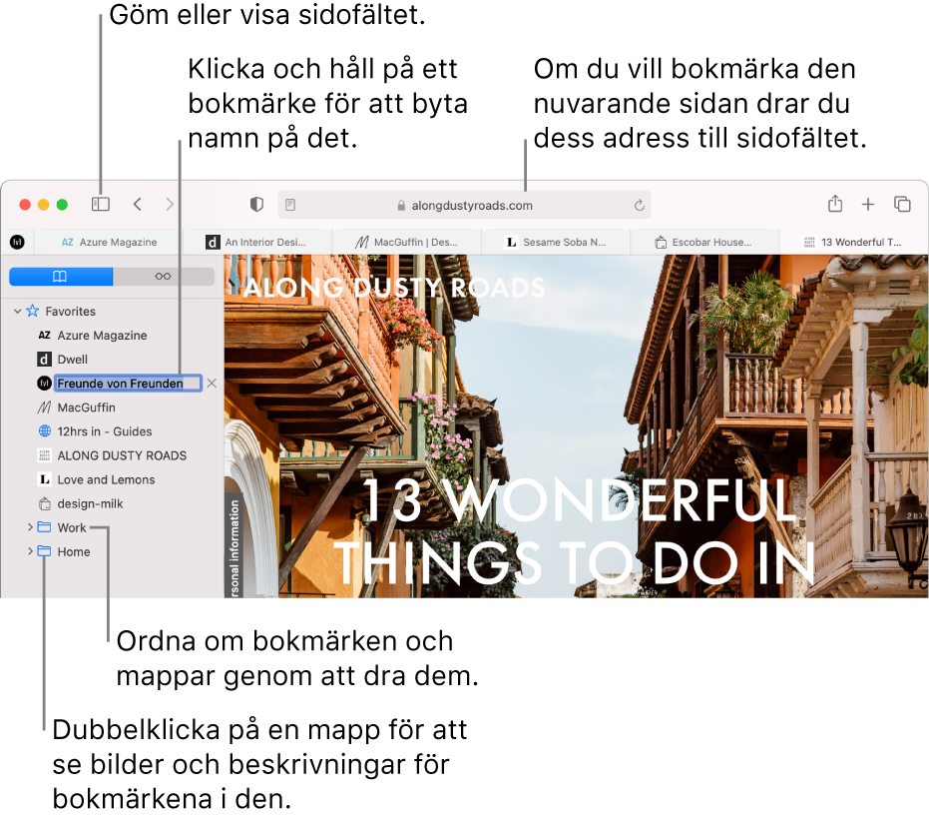The width and height of the screenshot is (929, 821).
Task: Switch to the Escobar House... tab
Action: tap(704, 242)
